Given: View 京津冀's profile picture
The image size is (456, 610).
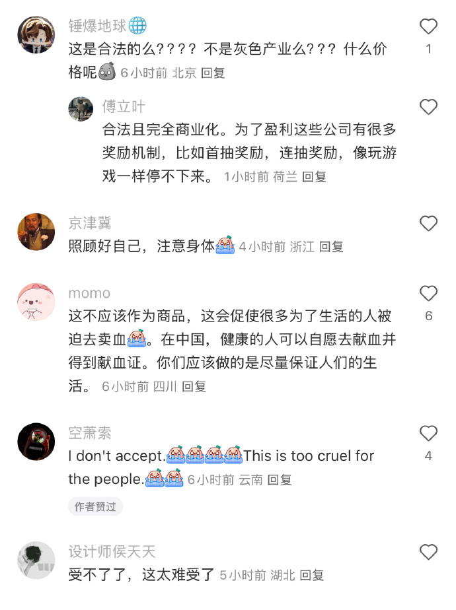Looking at the screenshot, I should pos(36,232).
